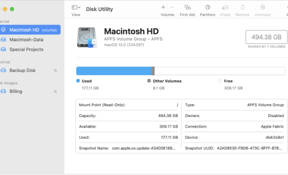The height and width of the screenshot is (175, 288).
Task: Click the Macintosh HD stacked-layers icon
Action: tap(3, 30)
